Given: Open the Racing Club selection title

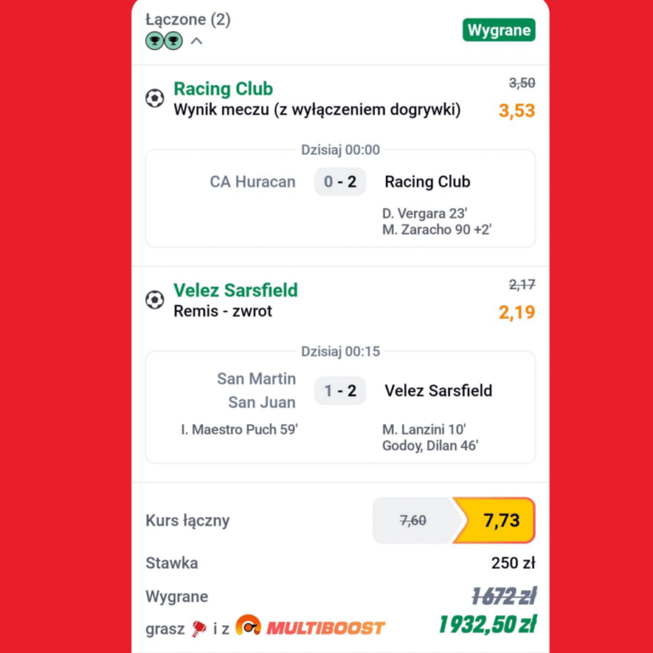Looking at the screenshot, I should pos(224,88).
